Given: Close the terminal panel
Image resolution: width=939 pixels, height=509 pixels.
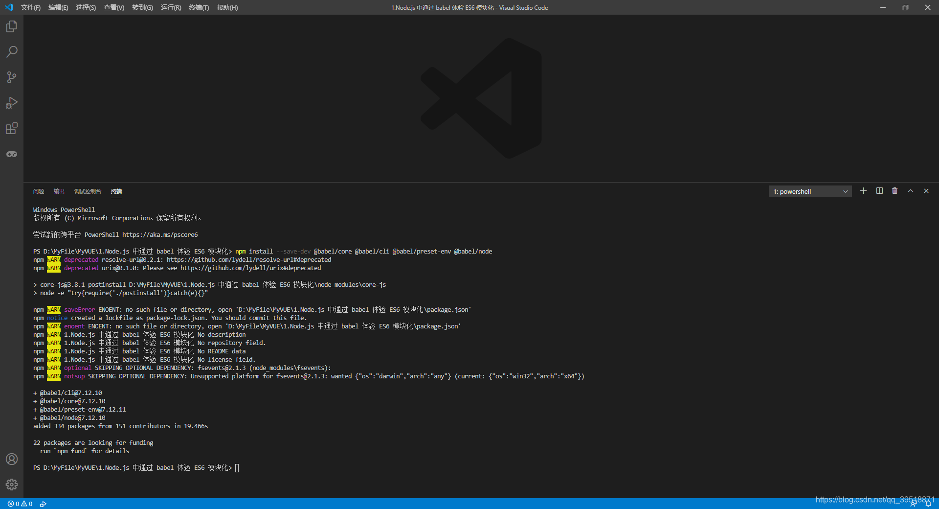Looking at the screenshot, I should tap(926, 191).
